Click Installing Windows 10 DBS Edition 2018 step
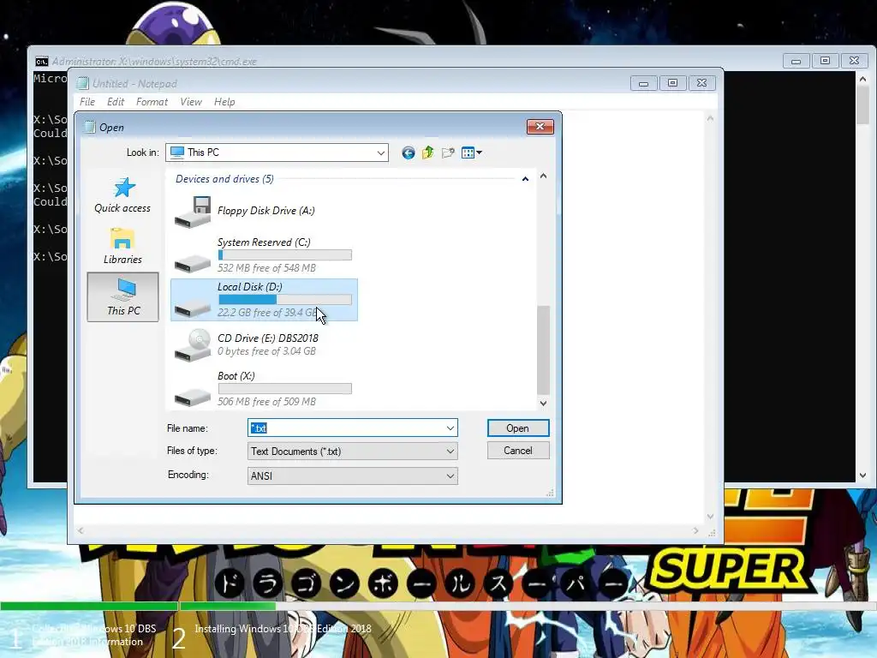The width and height of the screenshot is (877, 658). 283,629
